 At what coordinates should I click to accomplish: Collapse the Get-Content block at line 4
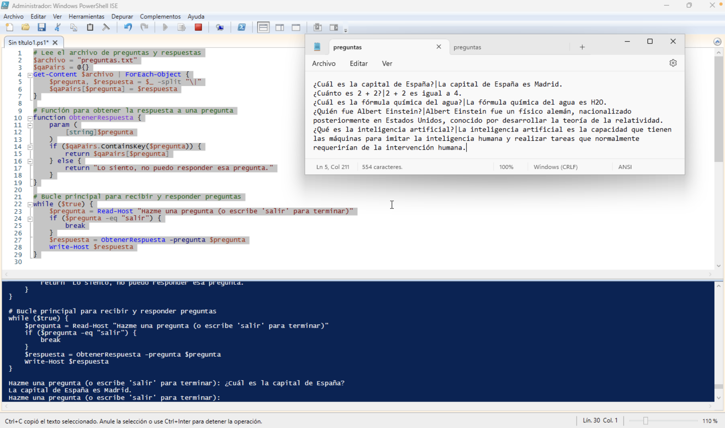tap(30, 75)
